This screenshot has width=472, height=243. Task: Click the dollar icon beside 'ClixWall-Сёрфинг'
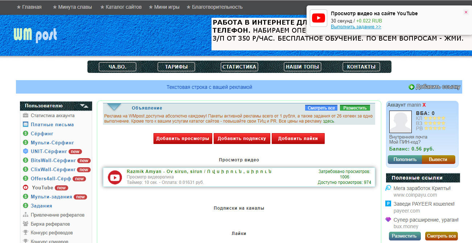26,169
